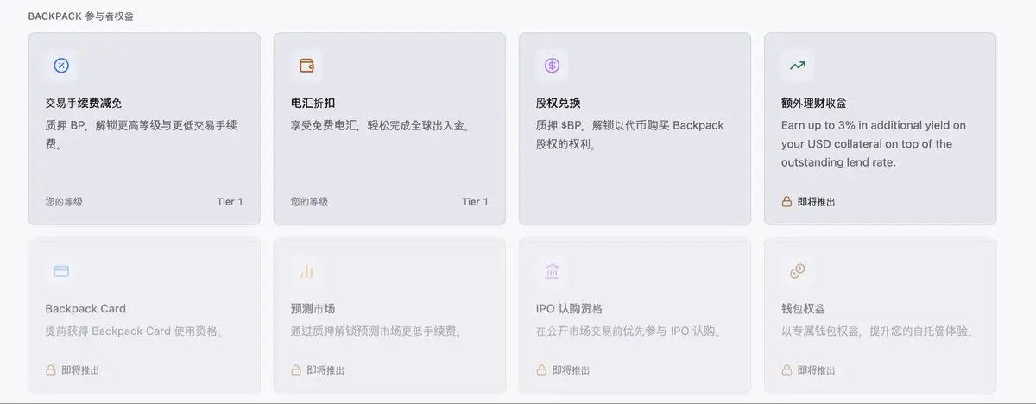
Task: Click the lock icon in 钱包权益 card
Action: pos(786,369)
